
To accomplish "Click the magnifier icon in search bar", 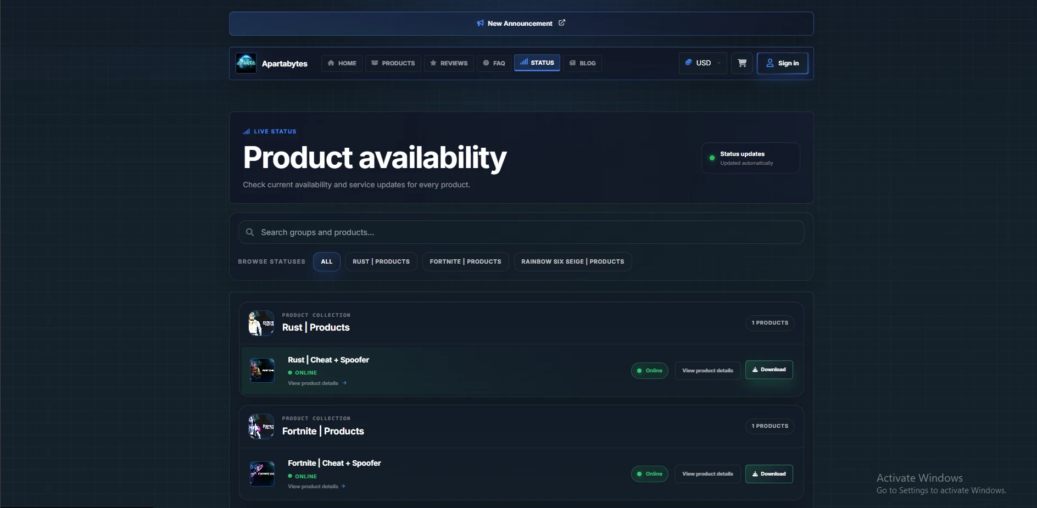I will [x=250, y=232].
